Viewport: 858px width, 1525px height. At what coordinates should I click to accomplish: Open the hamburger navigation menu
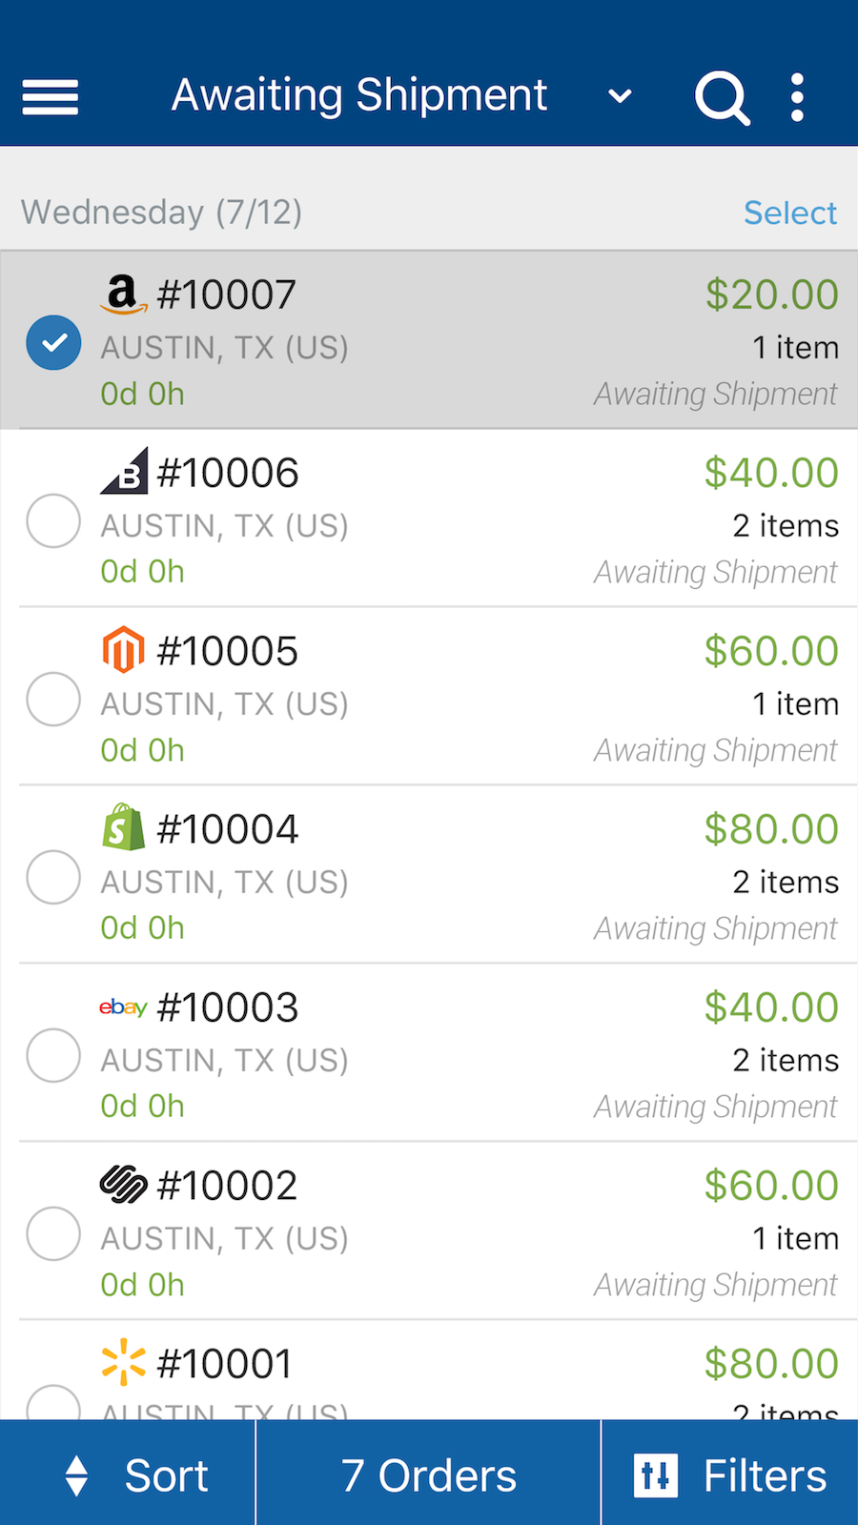click(x=51, y=96)
